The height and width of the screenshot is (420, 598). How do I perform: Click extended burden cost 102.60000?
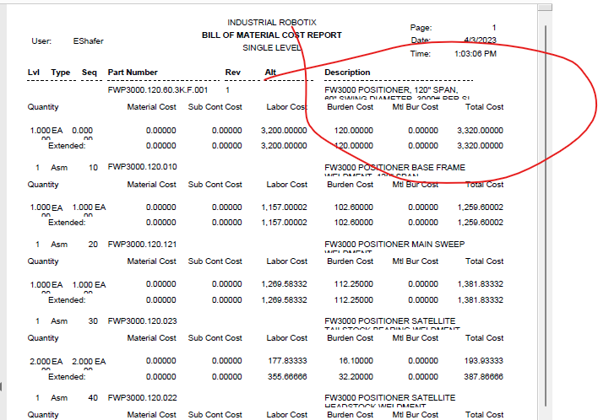pos(354,223)
